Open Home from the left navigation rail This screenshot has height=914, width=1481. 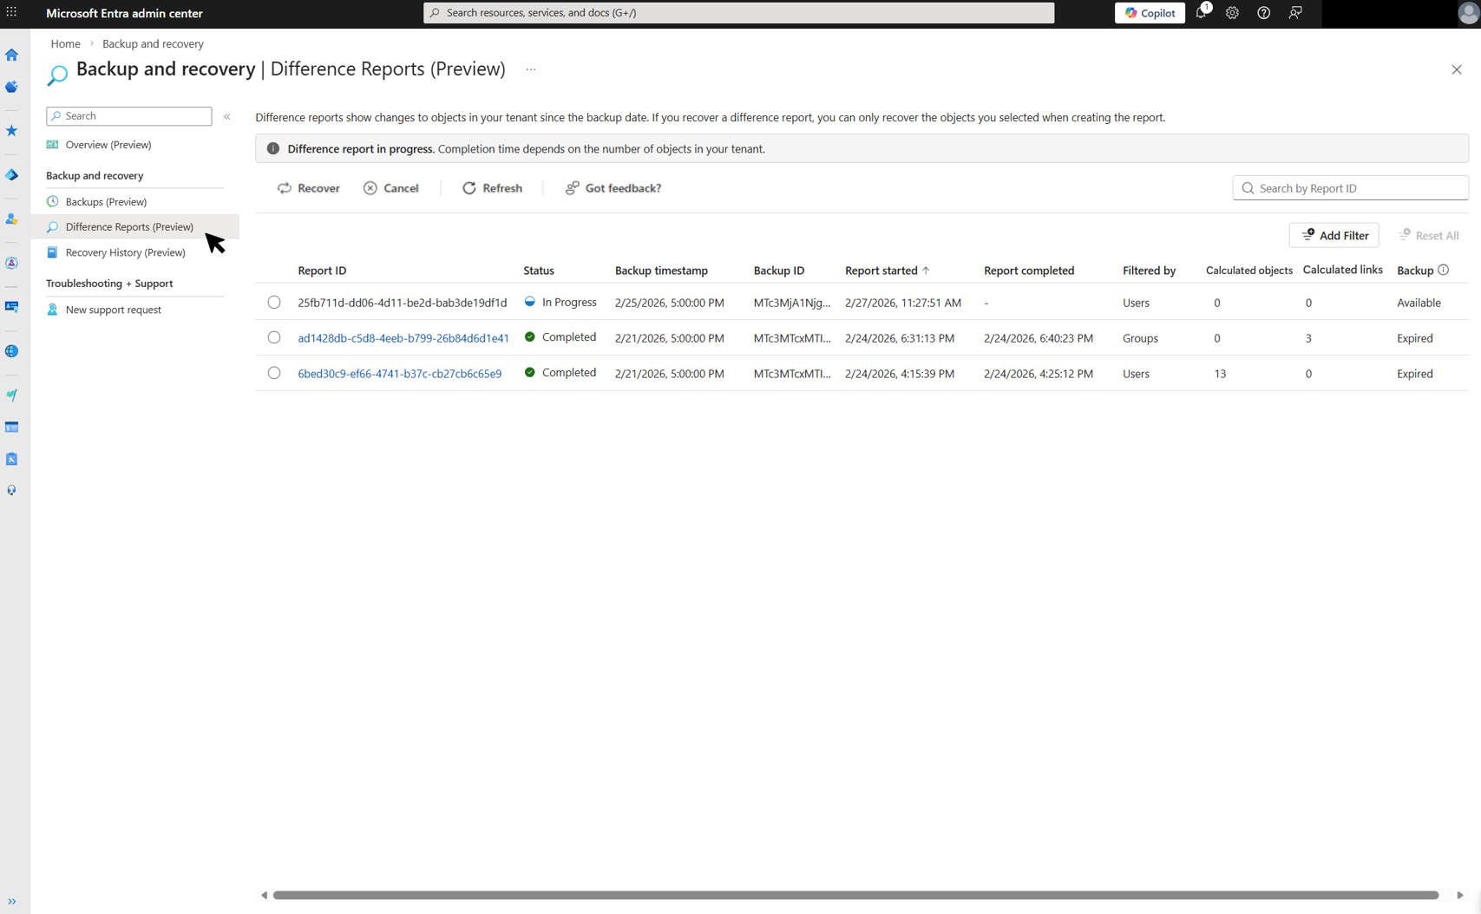[x=12, y=55]
